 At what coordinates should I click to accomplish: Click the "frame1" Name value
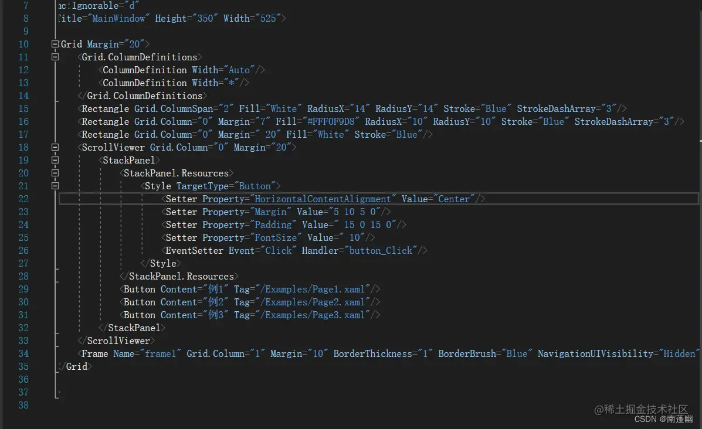(x=160, y=354)
